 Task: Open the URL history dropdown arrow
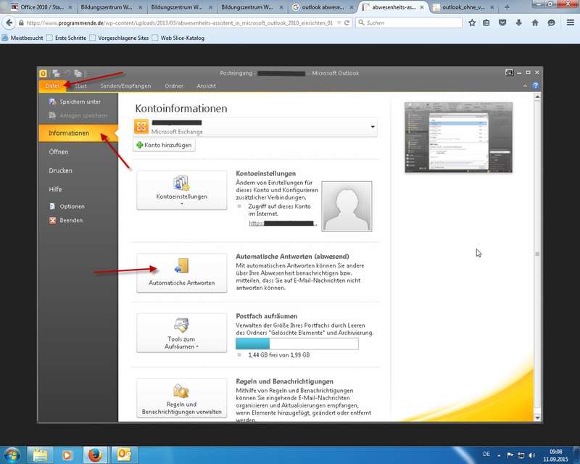[x=339, y=23]
